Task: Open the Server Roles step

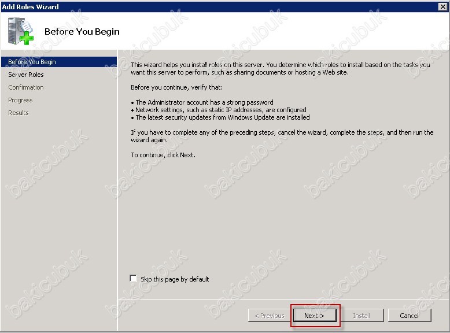Action: pos(26,75)
